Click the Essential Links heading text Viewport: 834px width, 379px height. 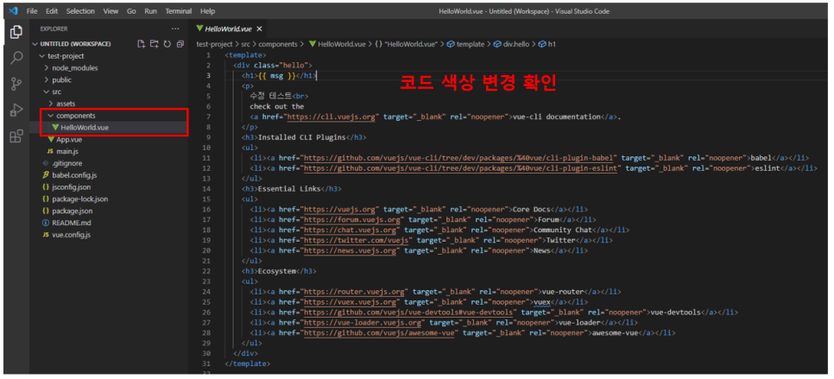pos(290,189)
